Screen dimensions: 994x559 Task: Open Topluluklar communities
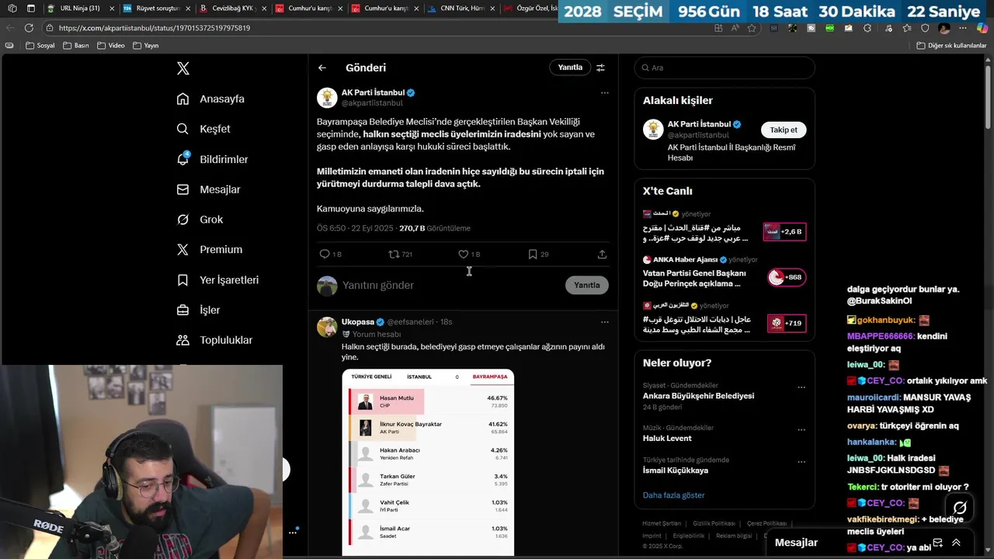(214, 340)
